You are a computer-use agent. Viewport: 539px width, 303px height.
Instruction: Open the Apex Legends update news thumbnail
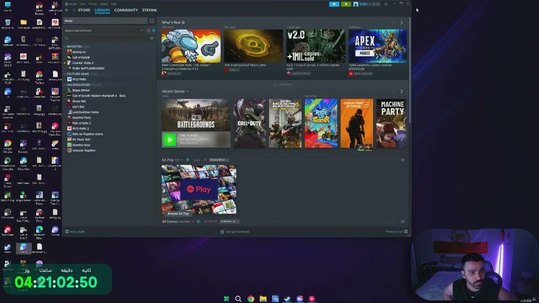click(378, 46)
